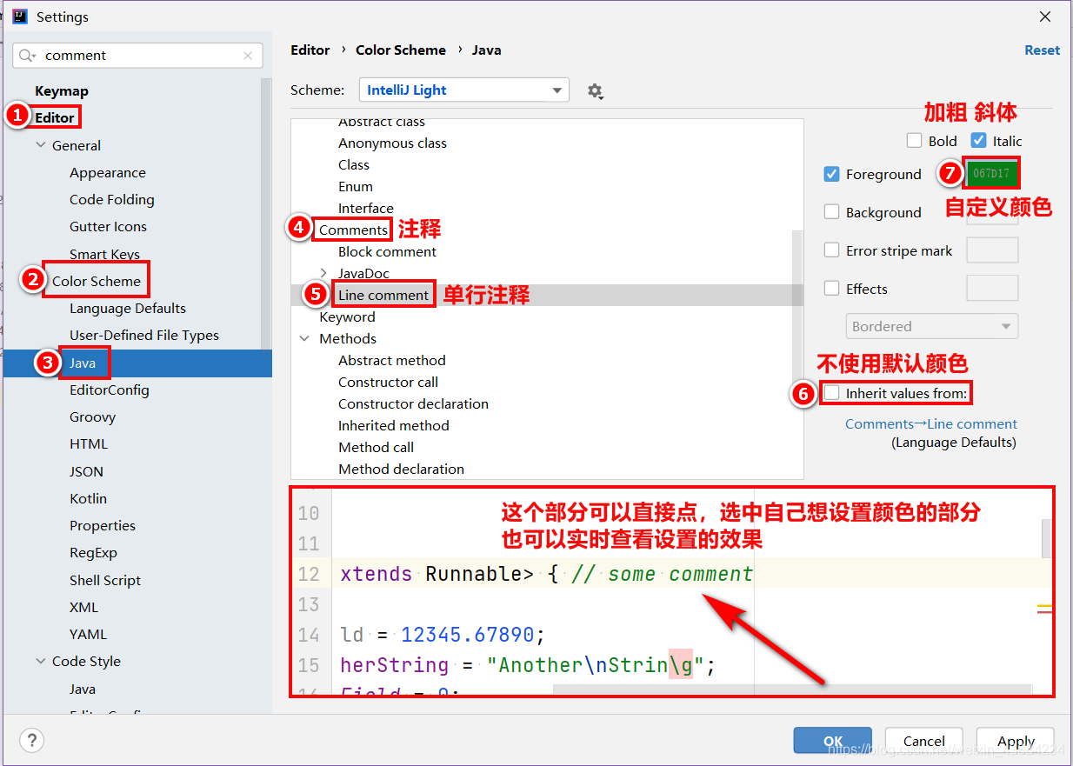Confirm with the OK button
The height and width of the screenshot is (766, 1073).
tap(833, 741)
